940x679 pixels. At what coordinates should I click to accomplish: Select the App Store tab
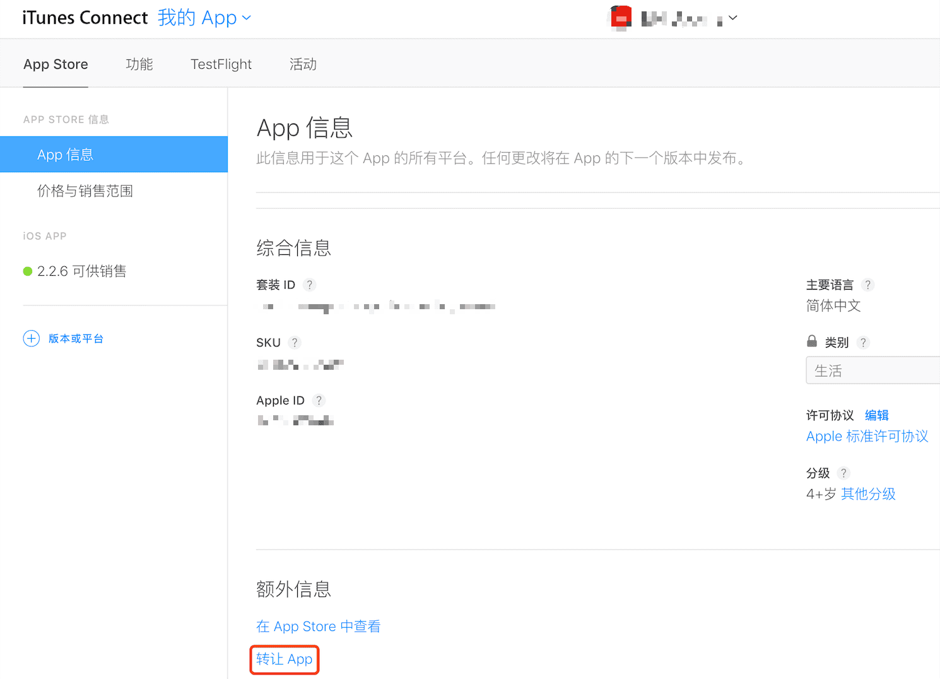point(56,64)
